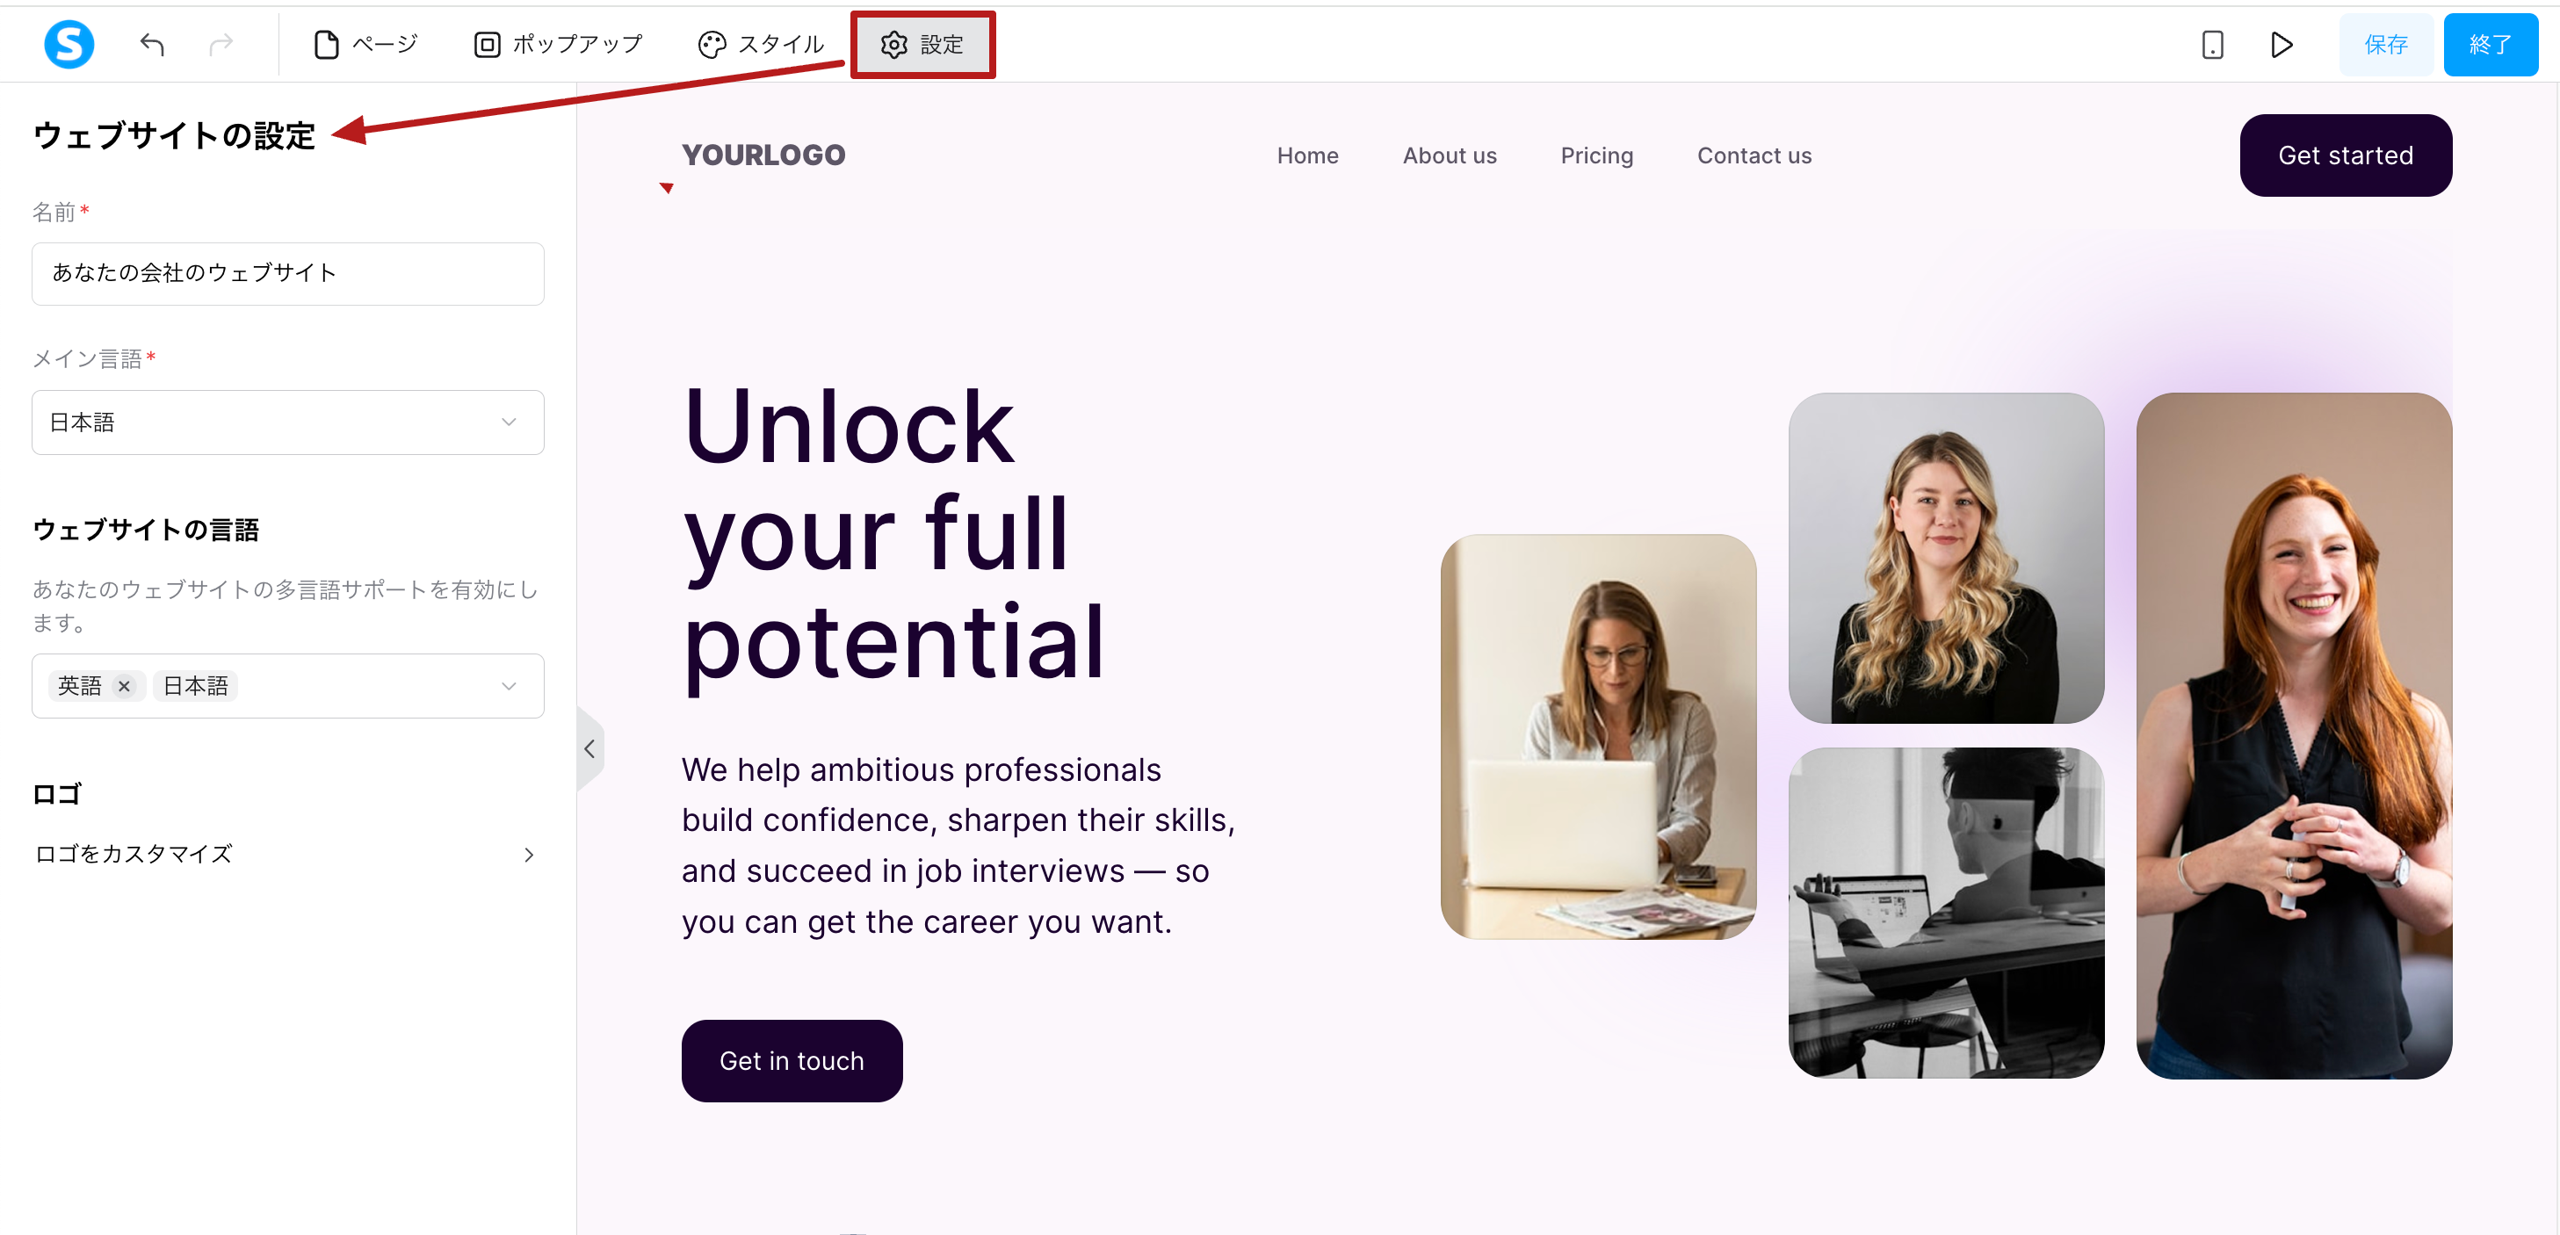The height and width of the screenshot is (1235, 2560).
Task: Click the 保存 save button
Action: [2386, 45]
